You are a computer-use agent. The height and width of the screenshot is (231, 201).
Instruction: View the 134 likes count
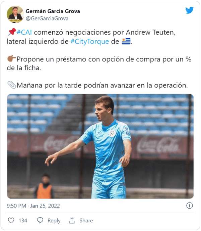click(x=23, y=221)
